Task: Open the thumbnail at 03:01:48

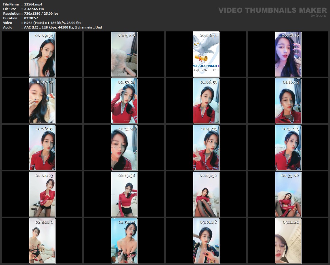Action: click(x=206, y=241)
